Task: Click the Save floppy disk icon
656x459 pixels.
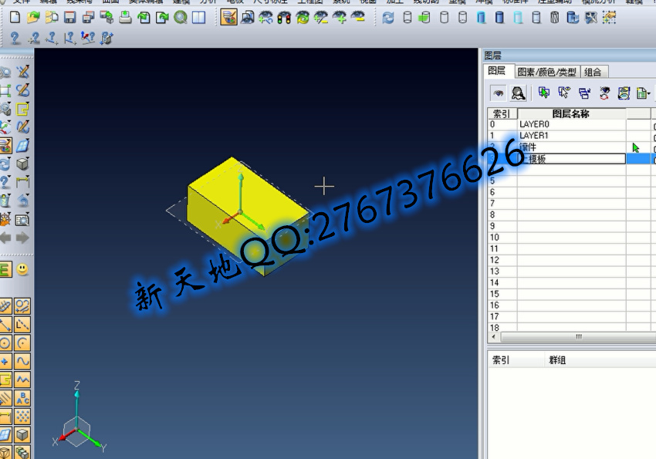Action: (x=70, y=17)
